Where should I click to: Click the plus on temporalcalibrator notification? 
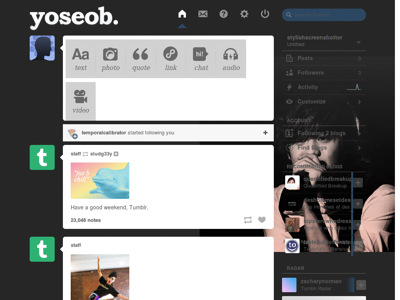pyautogui.click(x=265, y=133)
